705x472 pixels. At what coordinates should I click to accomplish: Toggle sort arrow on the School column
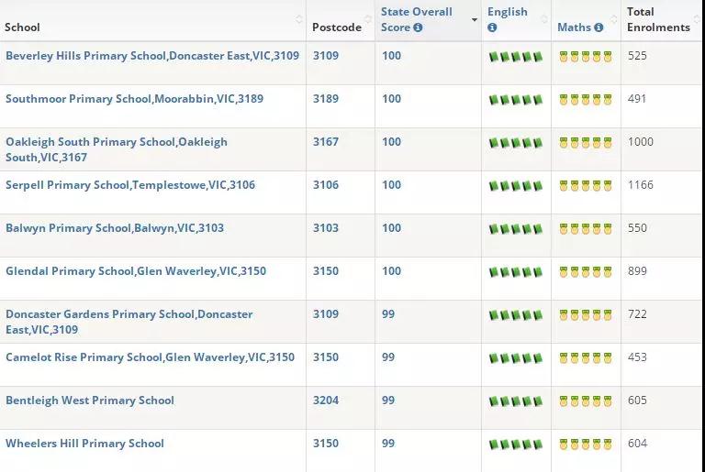click(299, 19)
